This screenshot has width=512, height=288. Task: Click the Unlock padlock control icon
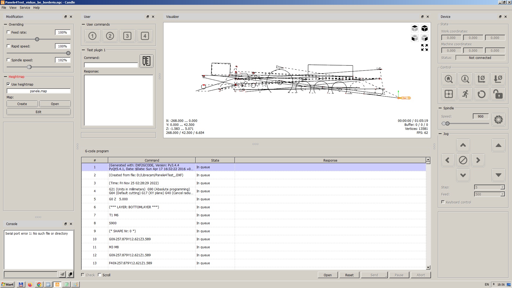point(498,94)
